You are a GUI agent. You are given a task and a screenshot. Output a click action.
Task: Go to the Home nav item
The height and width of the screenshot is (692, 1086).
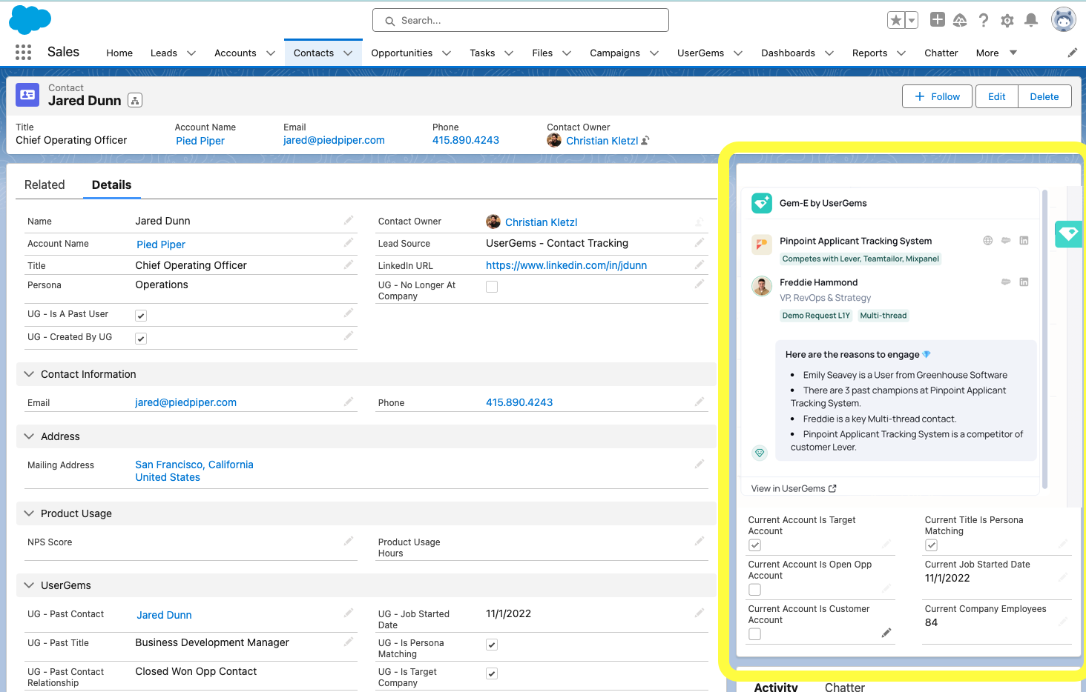[119, 53]
